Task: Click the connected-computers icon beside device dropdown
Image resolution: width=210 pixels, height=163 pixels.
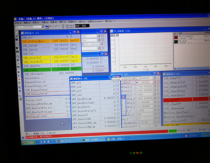Action: 47,27
